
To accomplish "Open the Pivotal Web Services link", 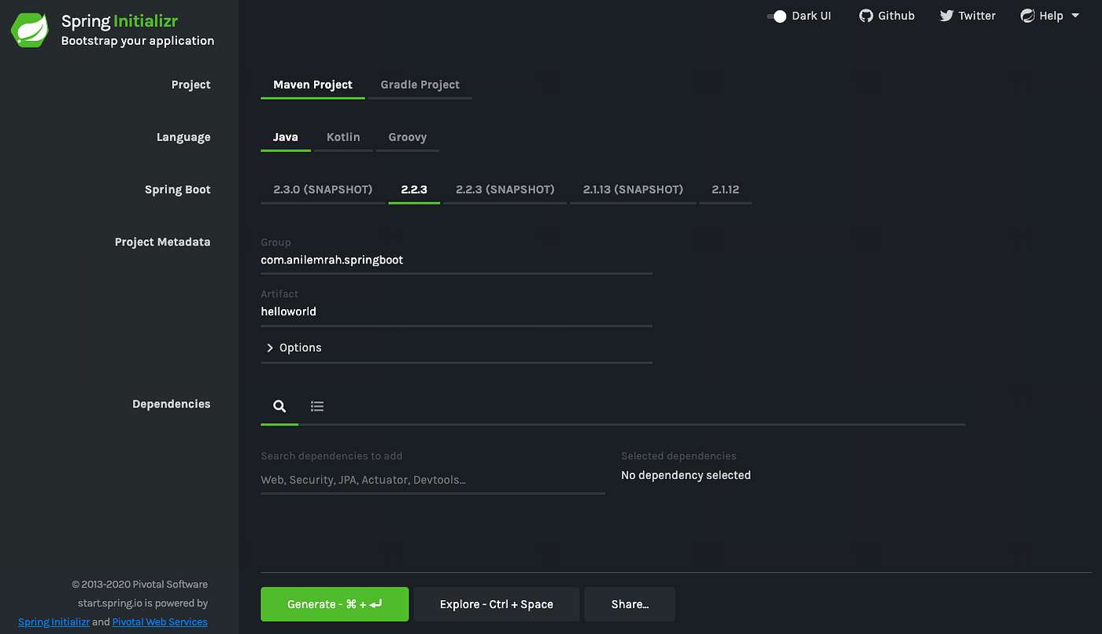I will 160,621.
